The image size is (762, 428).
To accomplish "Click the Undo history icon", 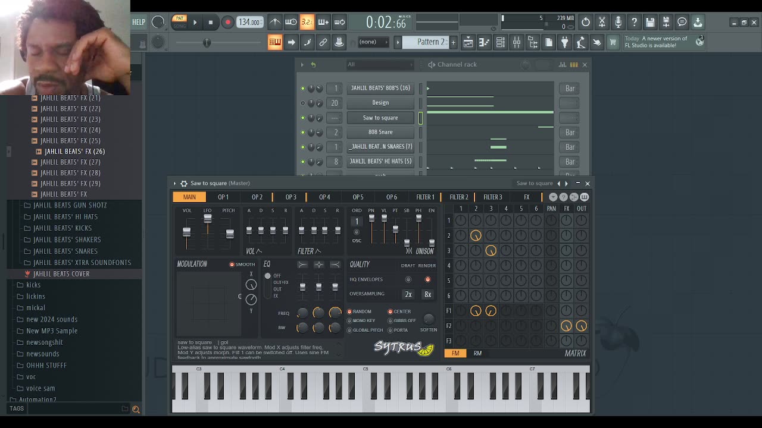I will click(x=586, y=23).
